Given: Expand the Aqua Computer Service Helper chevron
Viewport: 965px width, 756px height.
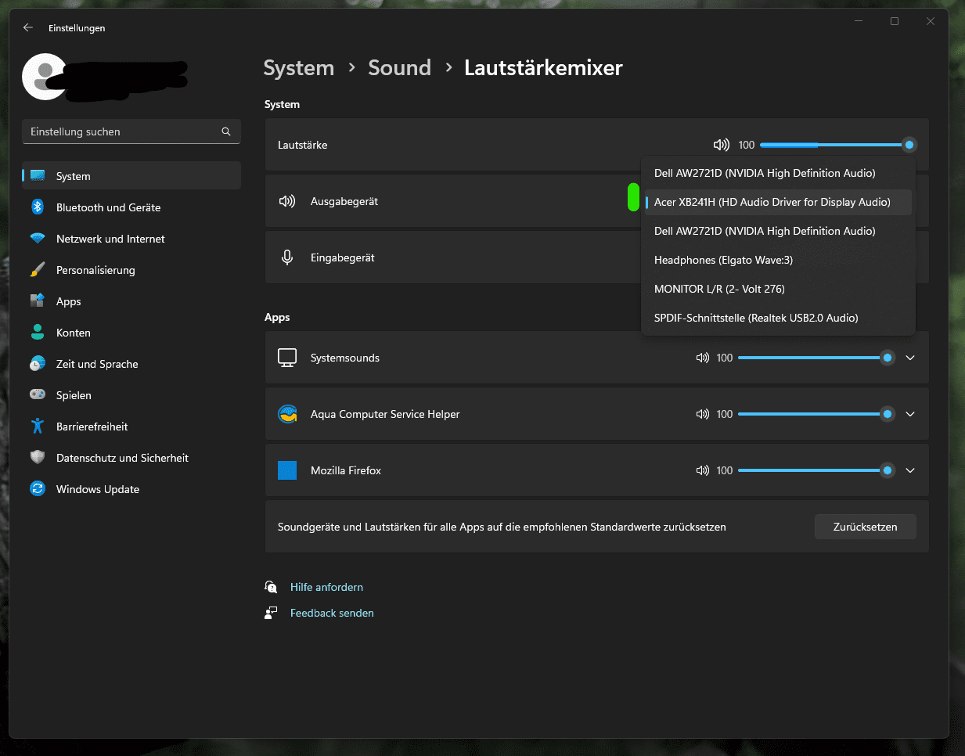Looking at the screenshot, I should point(910,414).
